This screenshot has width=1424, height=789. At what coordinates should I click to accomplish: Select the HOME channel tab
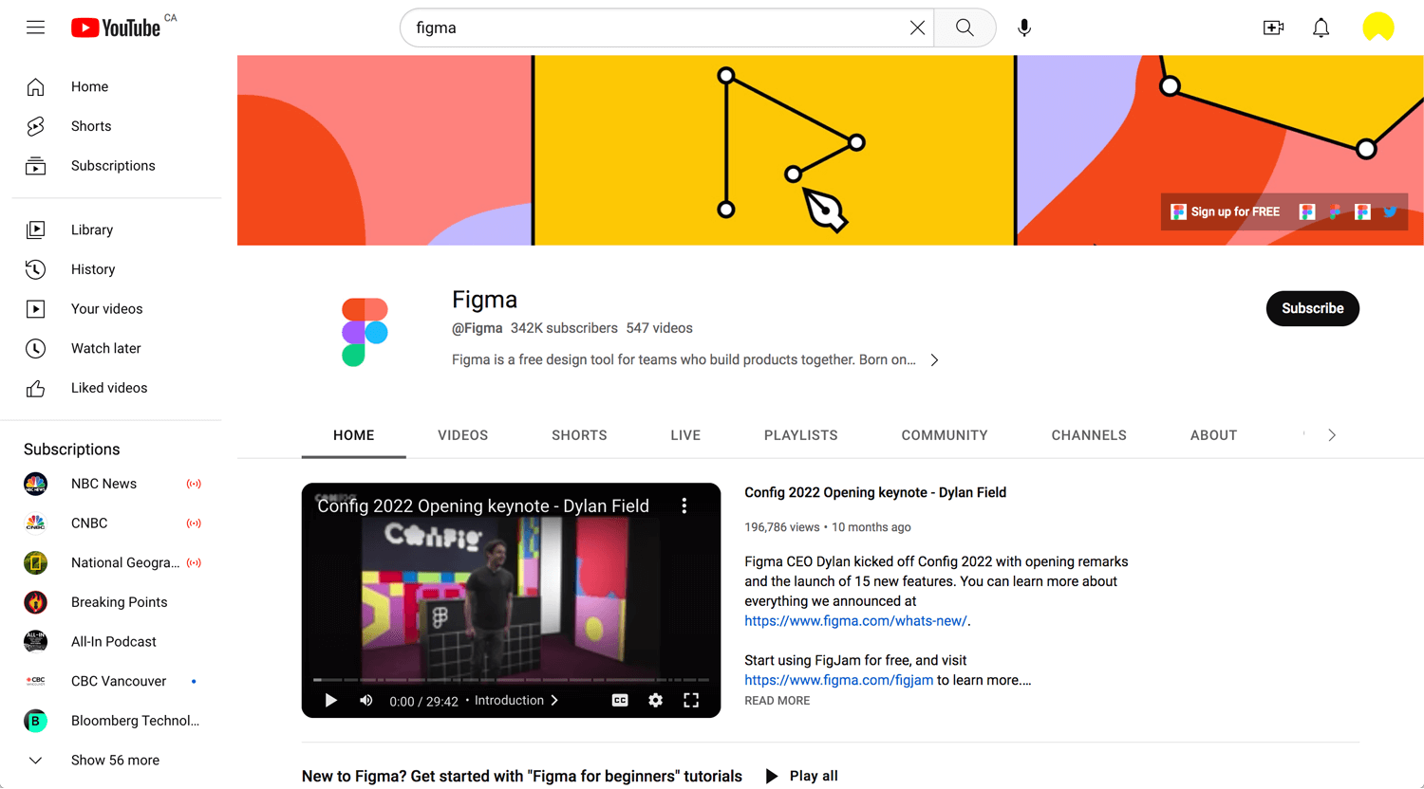(354, 435)
